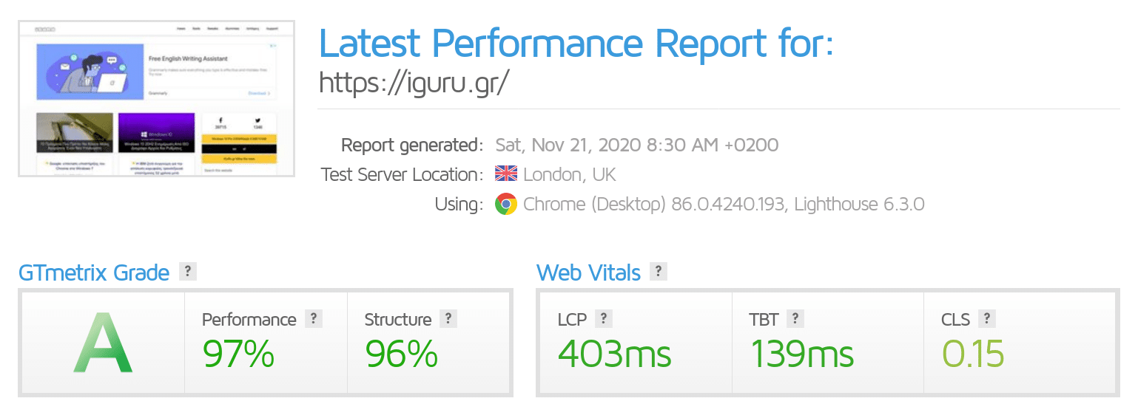Viewport: 1138px width, 401px height.
Task: Open the Performance question mark tooltip
Action: tap(314, 318)
